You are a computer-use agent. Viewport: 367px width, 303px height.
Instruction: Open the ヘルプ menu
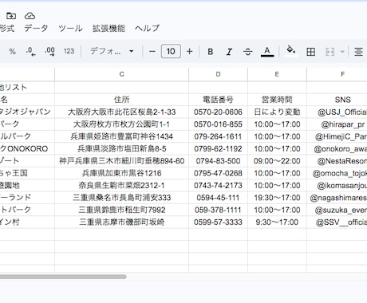click(x=147, y=28)
